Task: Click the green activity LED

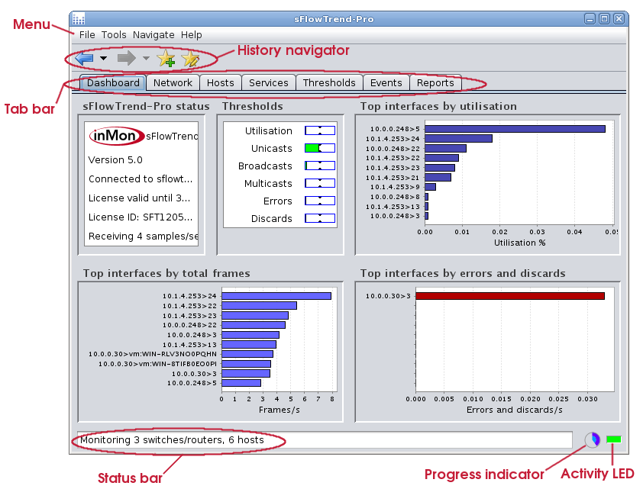Action: pos(614,439)
